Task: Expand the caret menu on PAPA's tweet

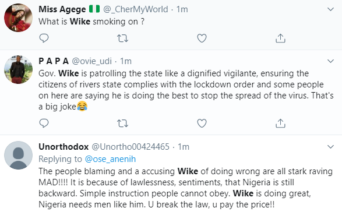Action: (x=331, y=61)
